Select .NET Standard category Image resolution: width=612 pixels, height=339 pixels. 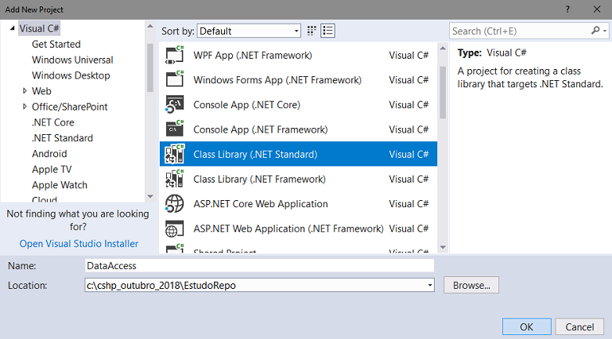[x=63, y=138]
